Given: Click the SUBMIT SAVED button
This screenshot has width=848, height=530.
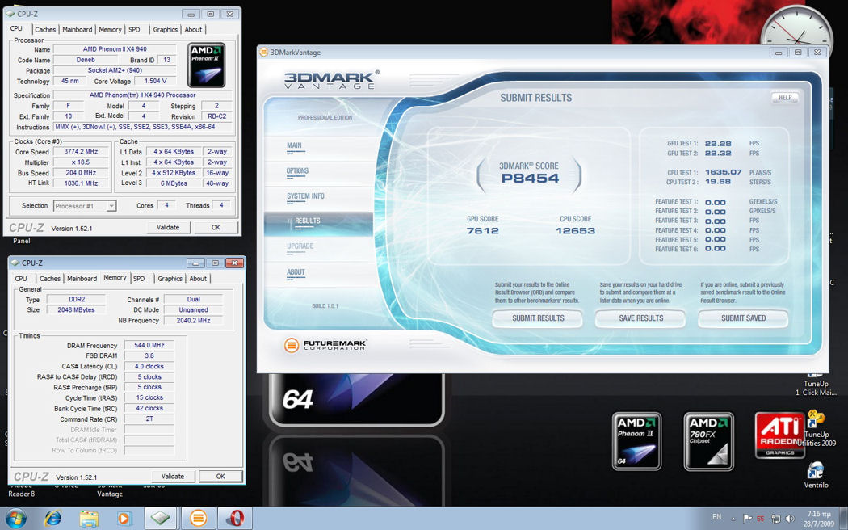Looking at the screenshot, I should [x=743, y=318].
